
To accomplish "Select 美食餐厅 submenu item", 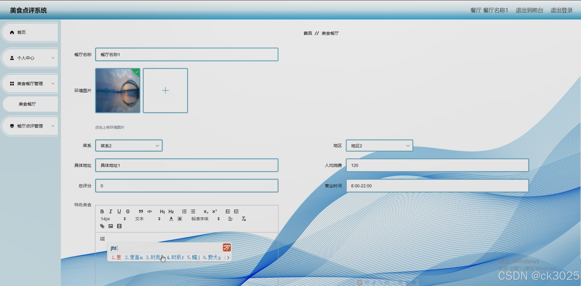I will click(x=27, y=104).
